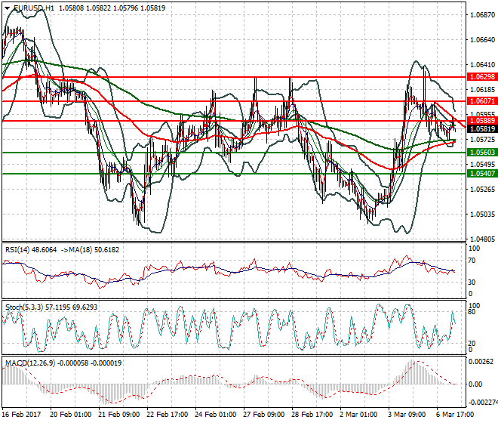Click the EURUSD,H1 chart title text
This screenshot has height=423, width=498.
click(x=34, y=8)
